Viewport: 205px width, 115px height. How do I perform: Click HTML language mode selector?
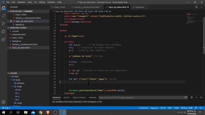(x=176, y=108)
